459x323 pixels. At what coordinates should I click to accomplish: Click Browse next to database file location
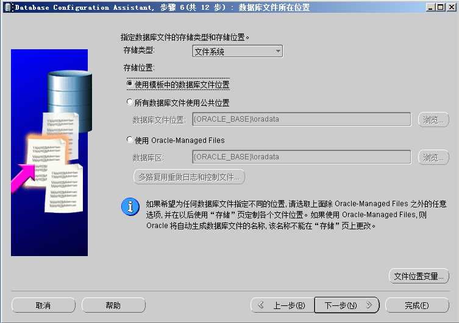pos(433,119)
